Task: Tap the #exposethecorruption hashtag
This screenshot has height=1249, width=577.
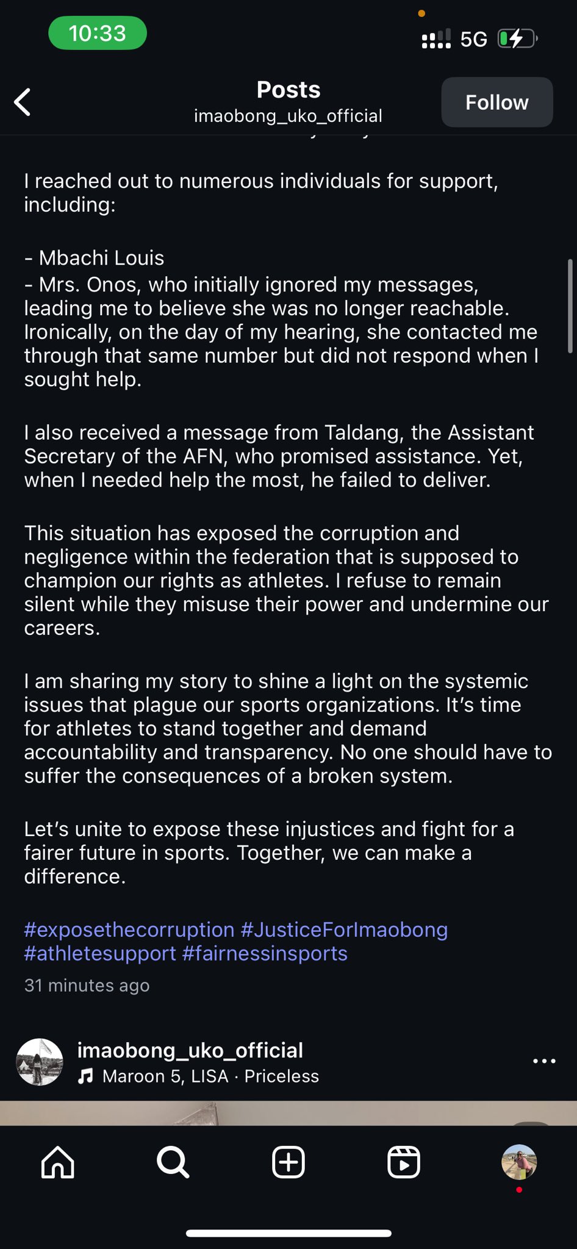Action: coord(129,929)
